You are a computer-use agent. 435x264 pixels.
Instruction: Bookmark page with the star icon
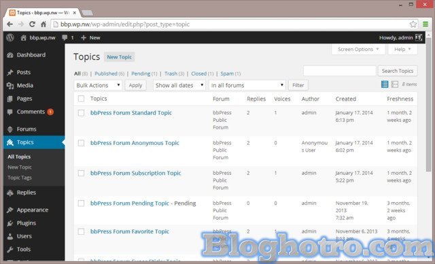tap(413, 24)
